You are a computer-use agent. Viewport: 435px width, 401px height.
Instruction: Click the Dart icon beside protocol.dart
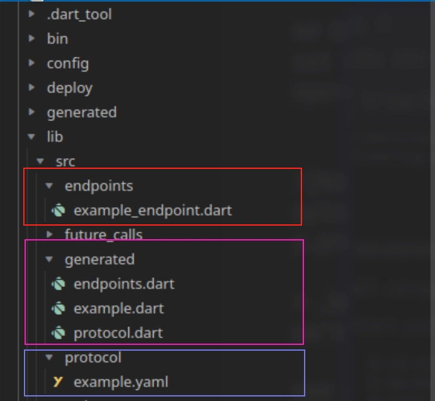pos(58,333)
